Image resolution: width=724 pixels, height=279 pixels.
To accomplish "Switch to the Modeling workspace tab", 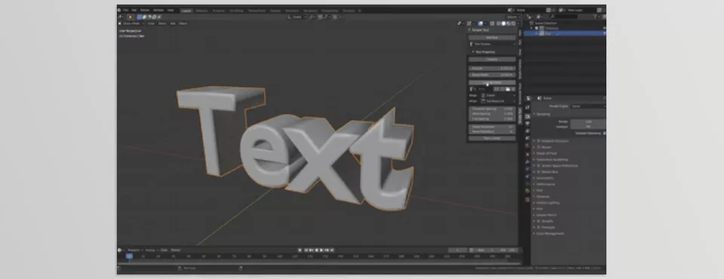I will coord(201,10).
